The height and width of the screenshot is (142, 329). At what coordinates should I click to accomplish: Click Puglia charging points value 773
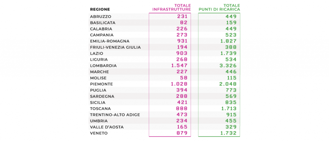[x=231, y=90]
